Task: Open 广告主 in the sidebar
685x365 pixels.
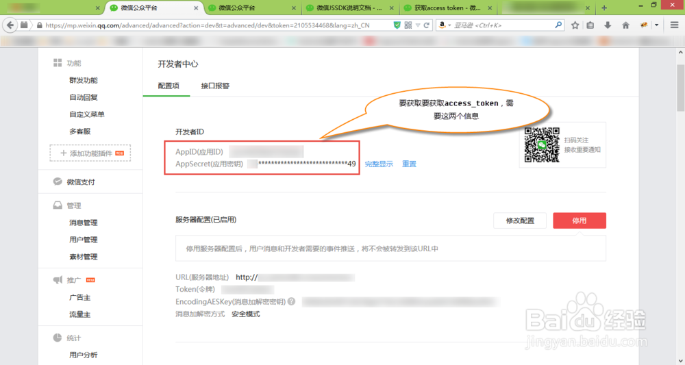Action: tap(80, 297)
